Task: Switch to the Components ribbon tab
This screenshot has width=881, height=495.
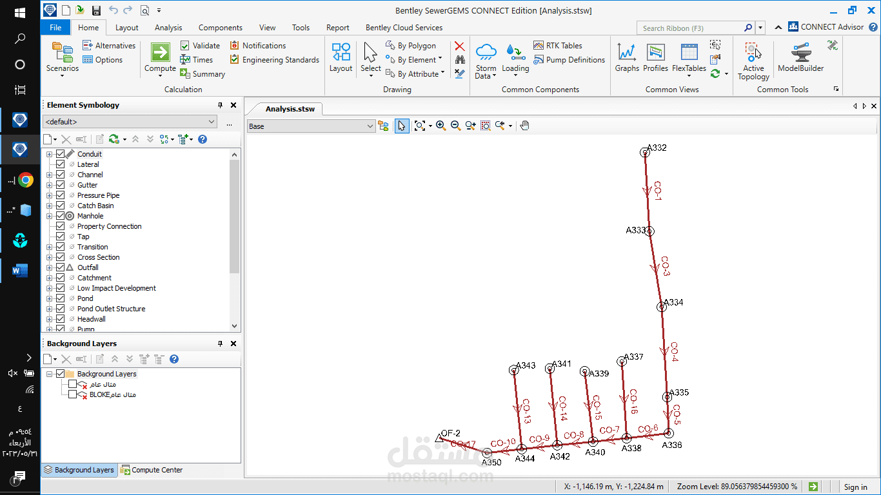Action: click(221, 28)
